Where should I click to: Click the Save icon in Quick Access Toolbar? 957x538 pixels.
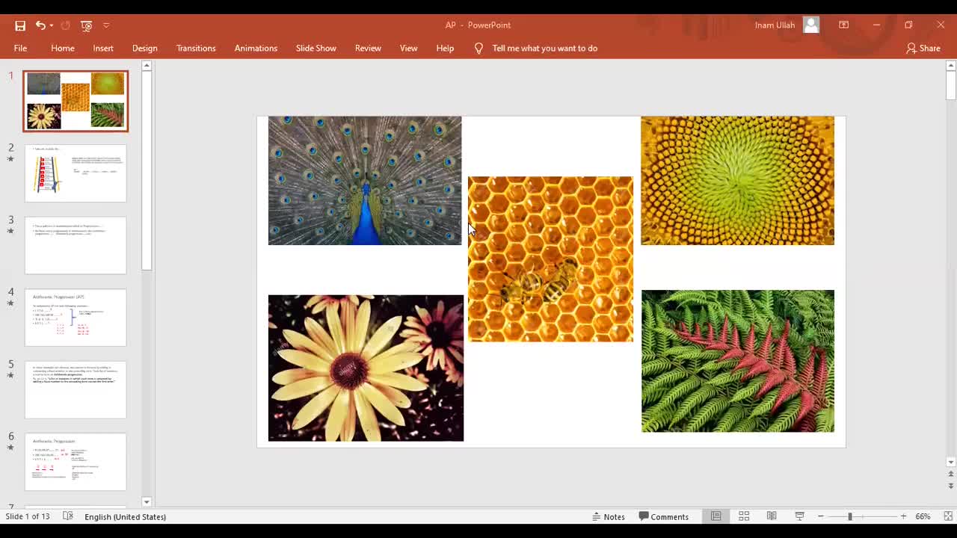tap(20, 25)
